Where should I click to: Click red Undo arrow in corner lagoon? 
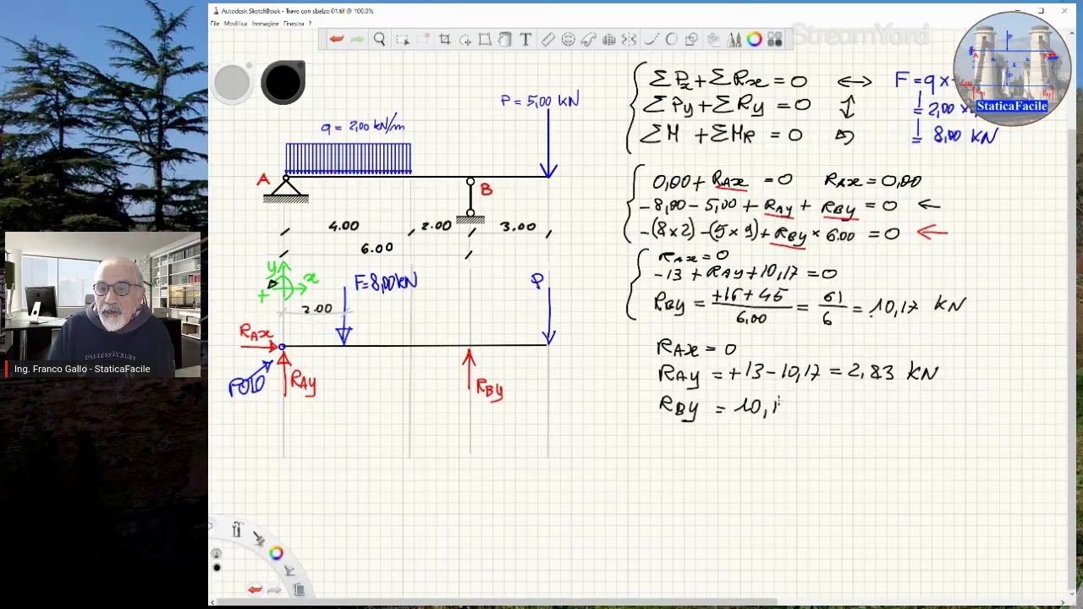[255, 590]
